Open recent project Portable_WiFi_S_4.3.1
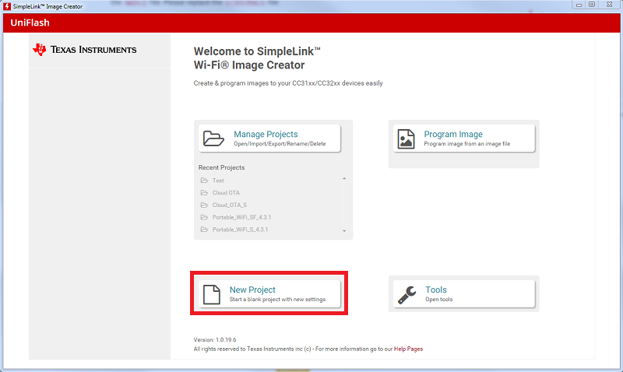 tap(240, 230)
